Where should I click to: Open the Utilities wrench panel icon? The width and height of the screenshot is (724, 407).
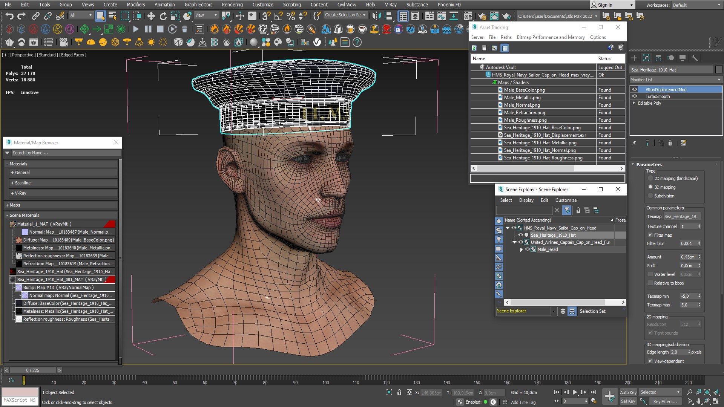[695, 58]
